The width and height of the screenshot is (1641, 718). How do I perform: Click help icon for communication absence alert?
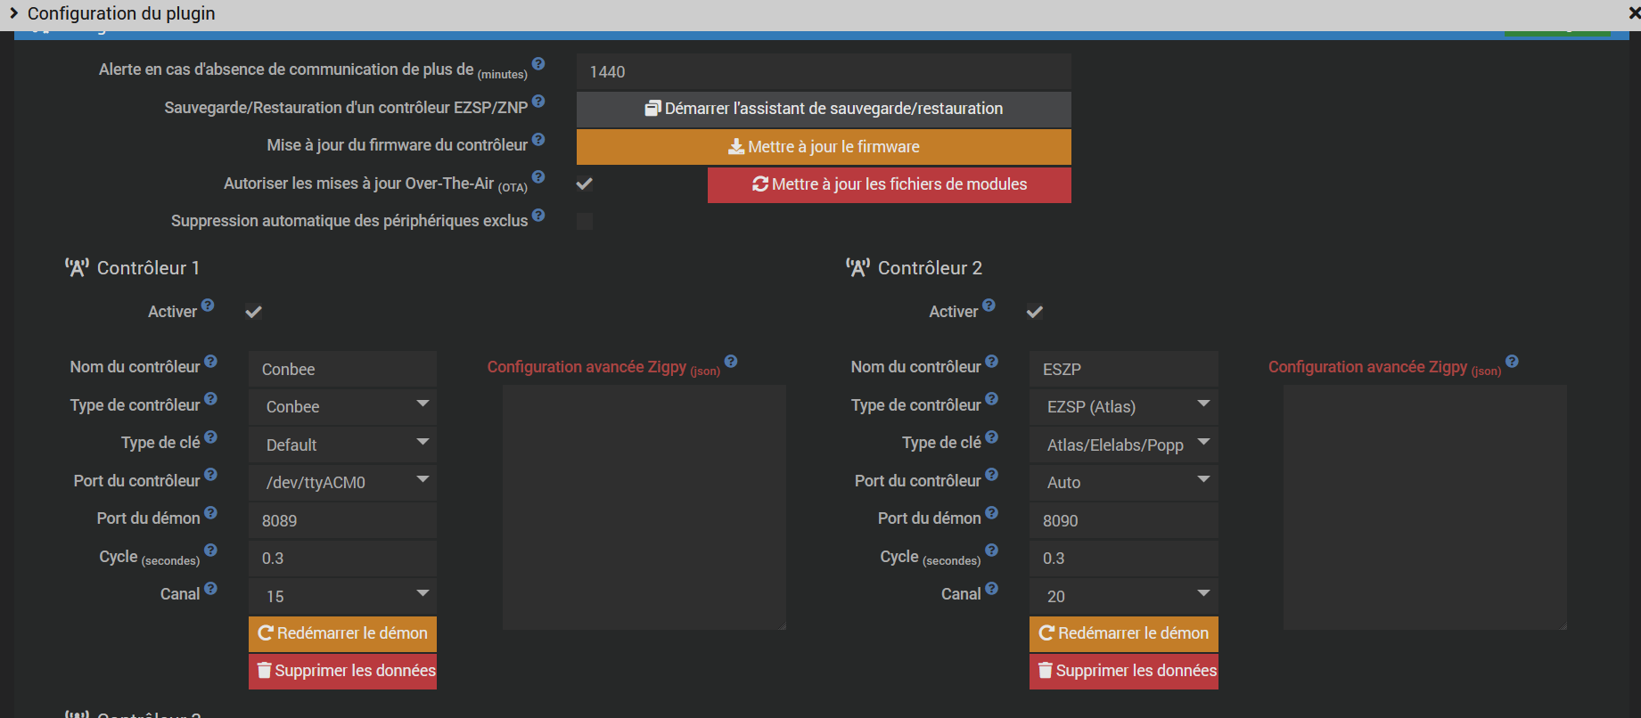(538, 64)
